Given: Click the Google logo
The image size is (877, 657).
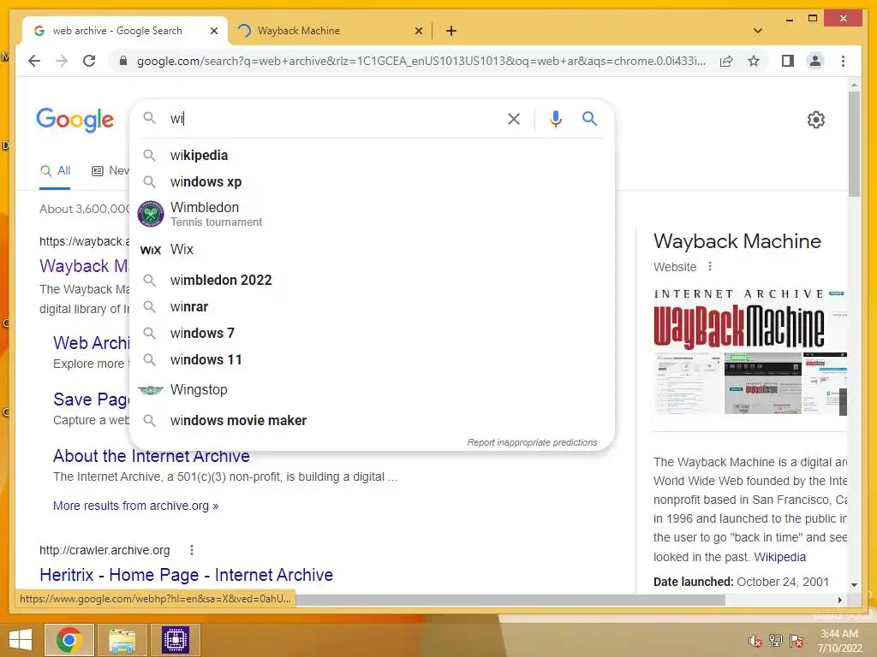Looking at the screenshot, I should (75, 120).
